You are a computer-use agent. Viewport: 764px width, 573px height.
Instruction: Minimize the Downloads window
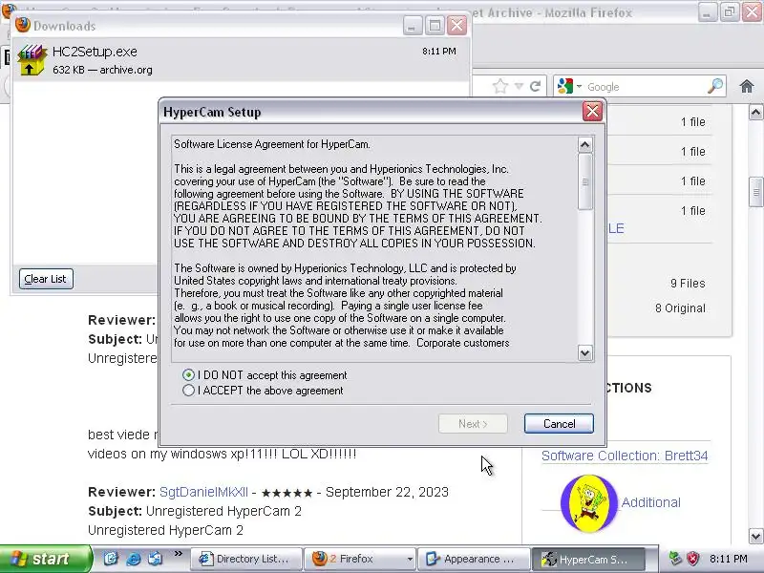pyautogui.click(x=413, y=26)
